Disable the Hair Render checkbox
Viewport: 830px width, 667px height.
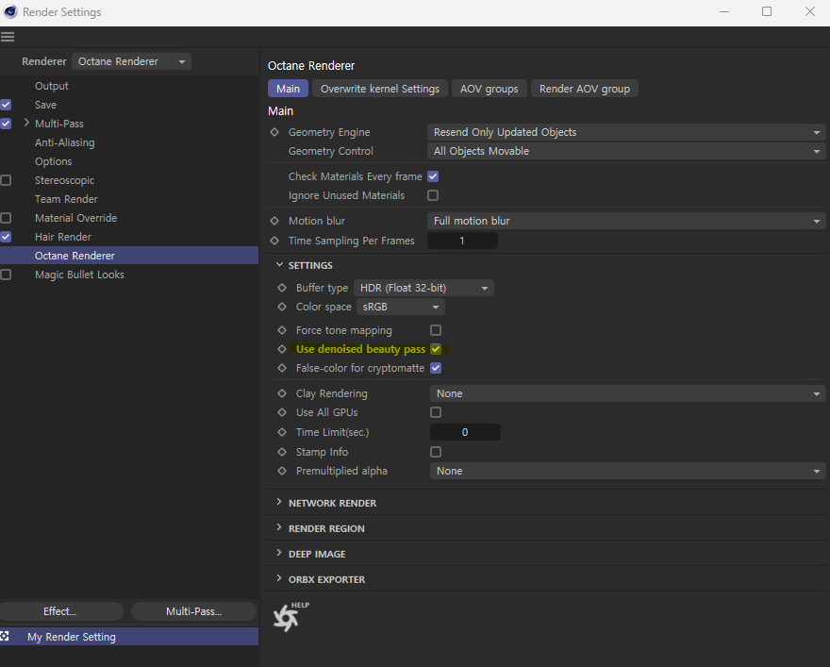click(x=6, y=237)
